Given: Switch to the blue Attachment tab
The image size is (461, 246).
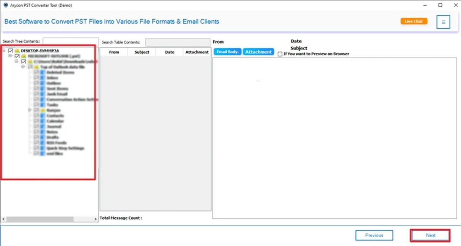Looking at the screenshot, I should click(258, 52).
